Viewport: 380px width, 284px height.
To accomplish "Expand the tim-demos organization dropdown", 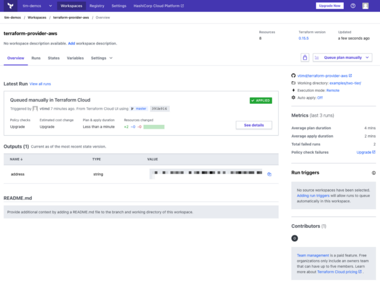I will pos(50,6).
